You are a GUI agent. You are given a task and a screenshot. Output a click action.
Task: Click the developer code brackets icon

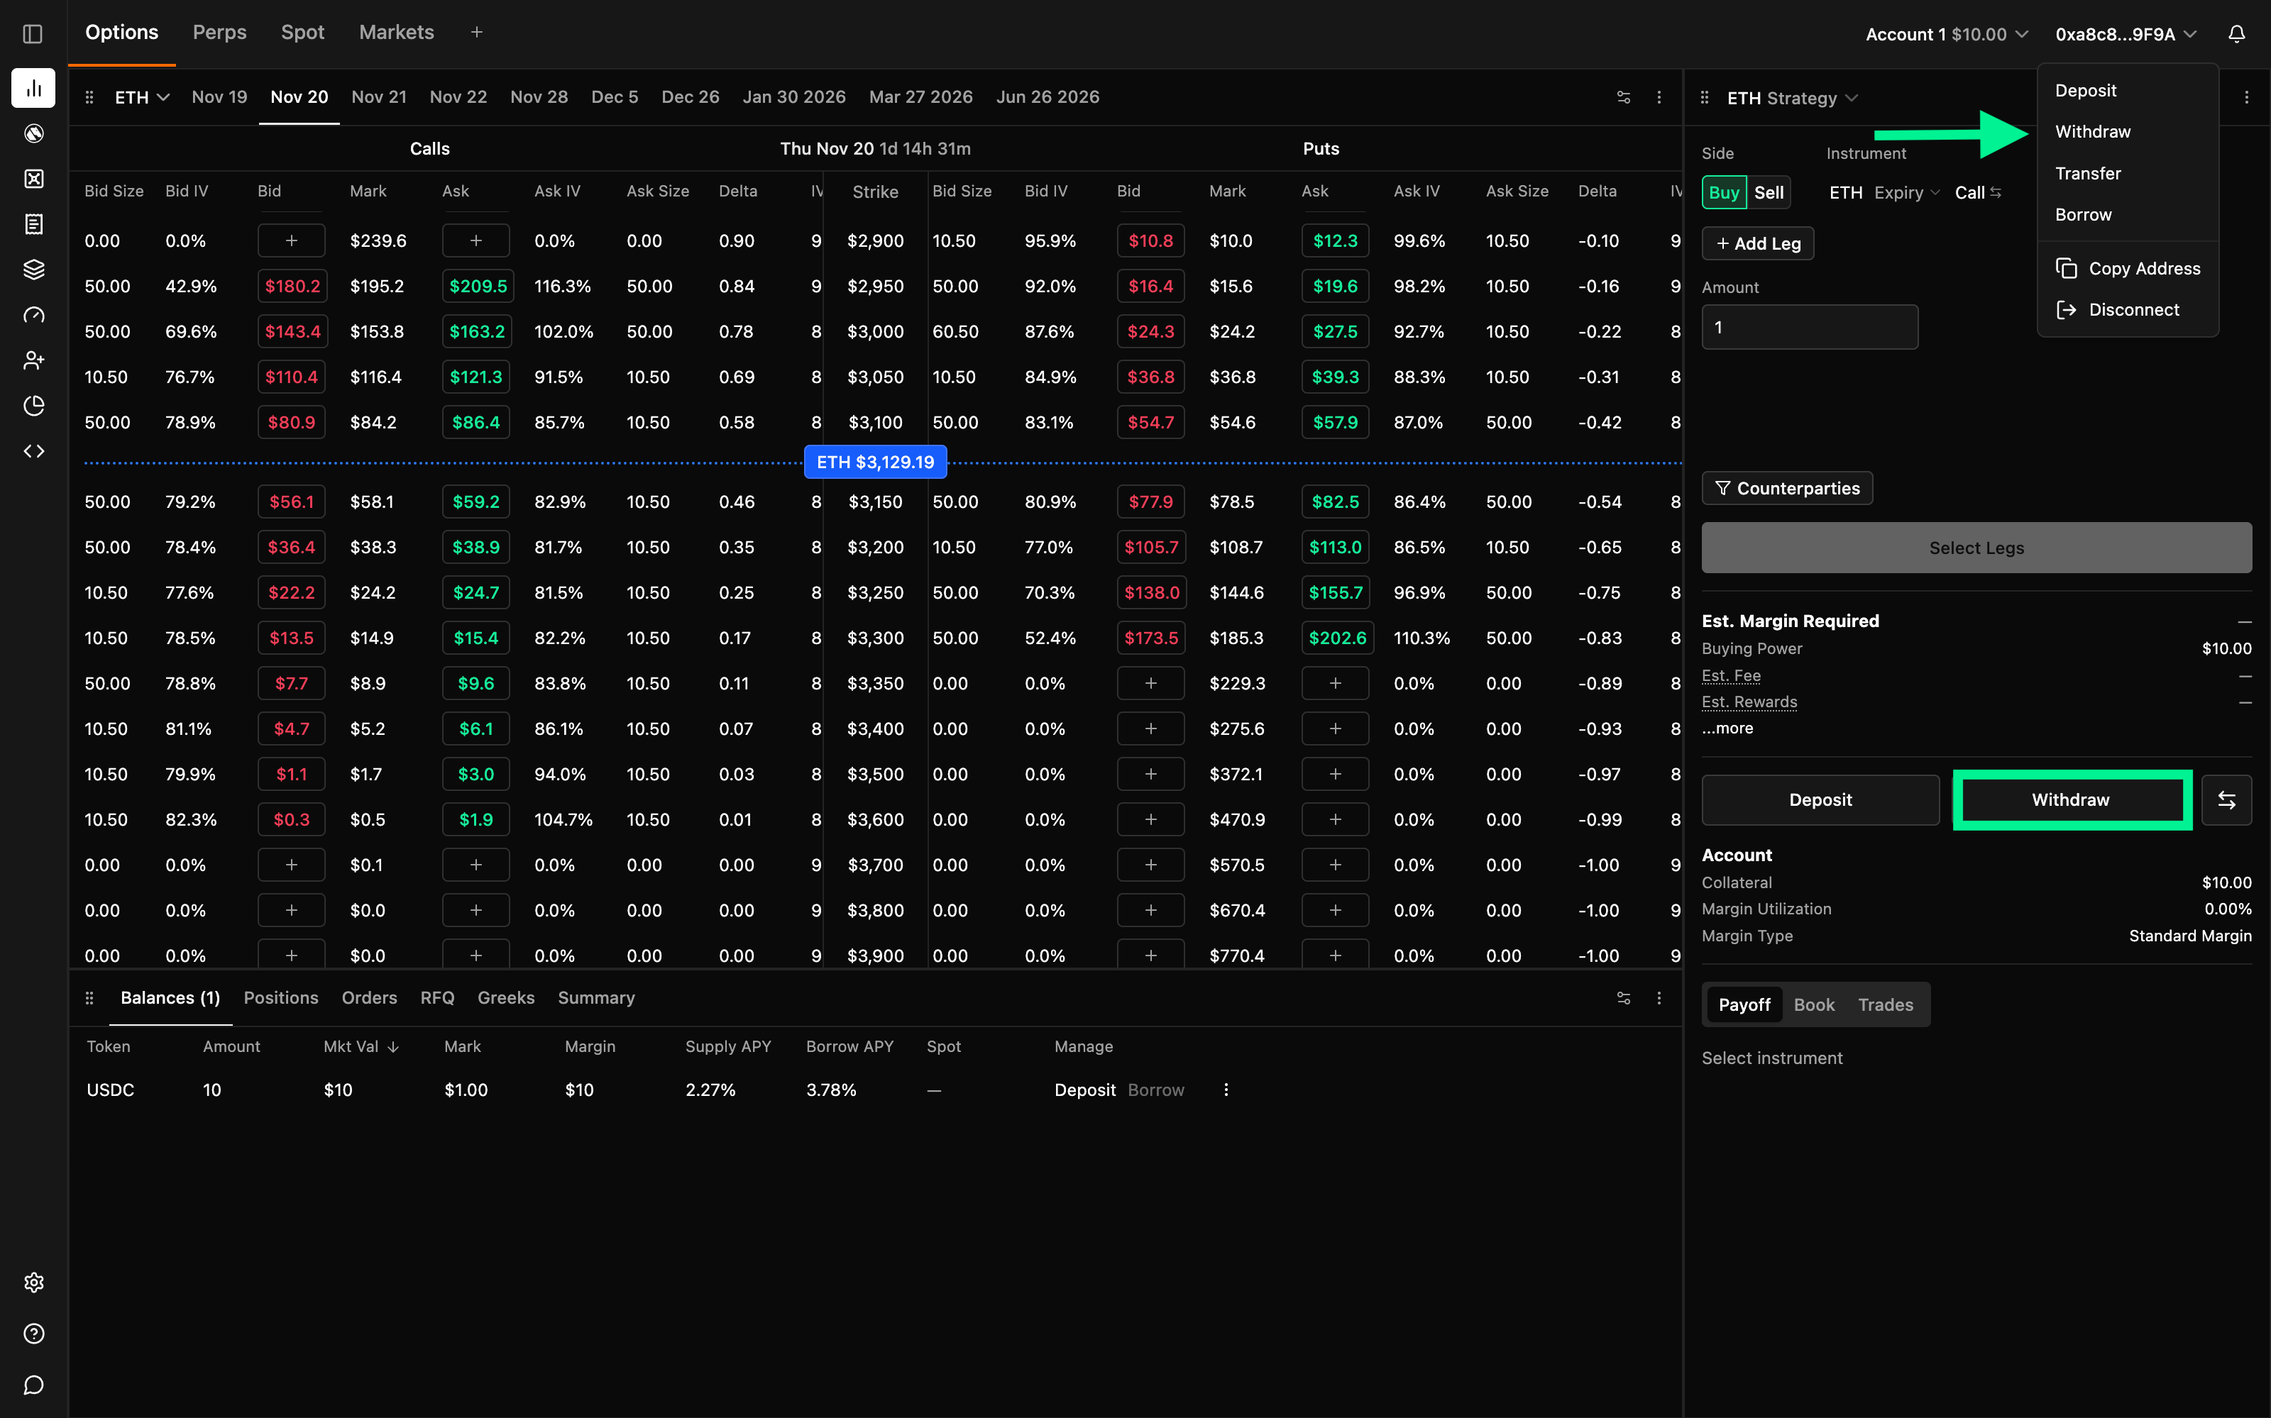pos(34,451)
